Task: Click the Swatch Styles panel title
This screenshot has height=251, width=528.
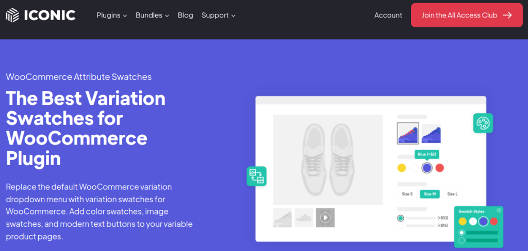Action: click(471, 211)
